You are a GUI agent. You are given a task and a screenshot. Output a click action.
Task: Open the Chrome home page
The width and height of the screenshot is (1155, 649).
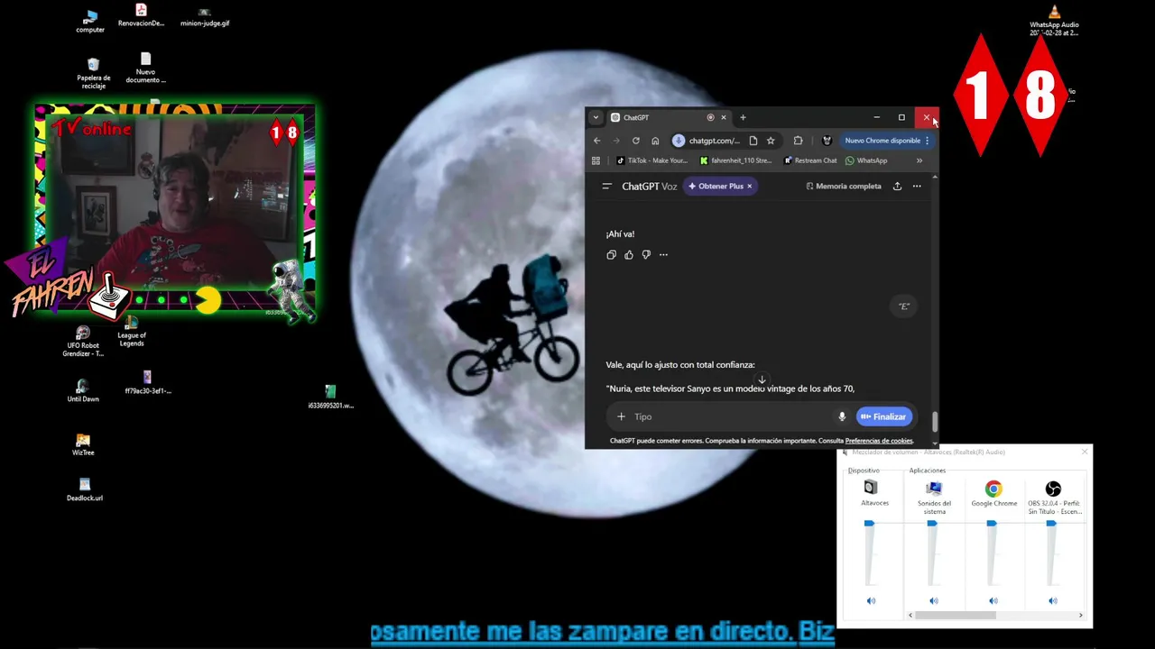click(655, 141)
